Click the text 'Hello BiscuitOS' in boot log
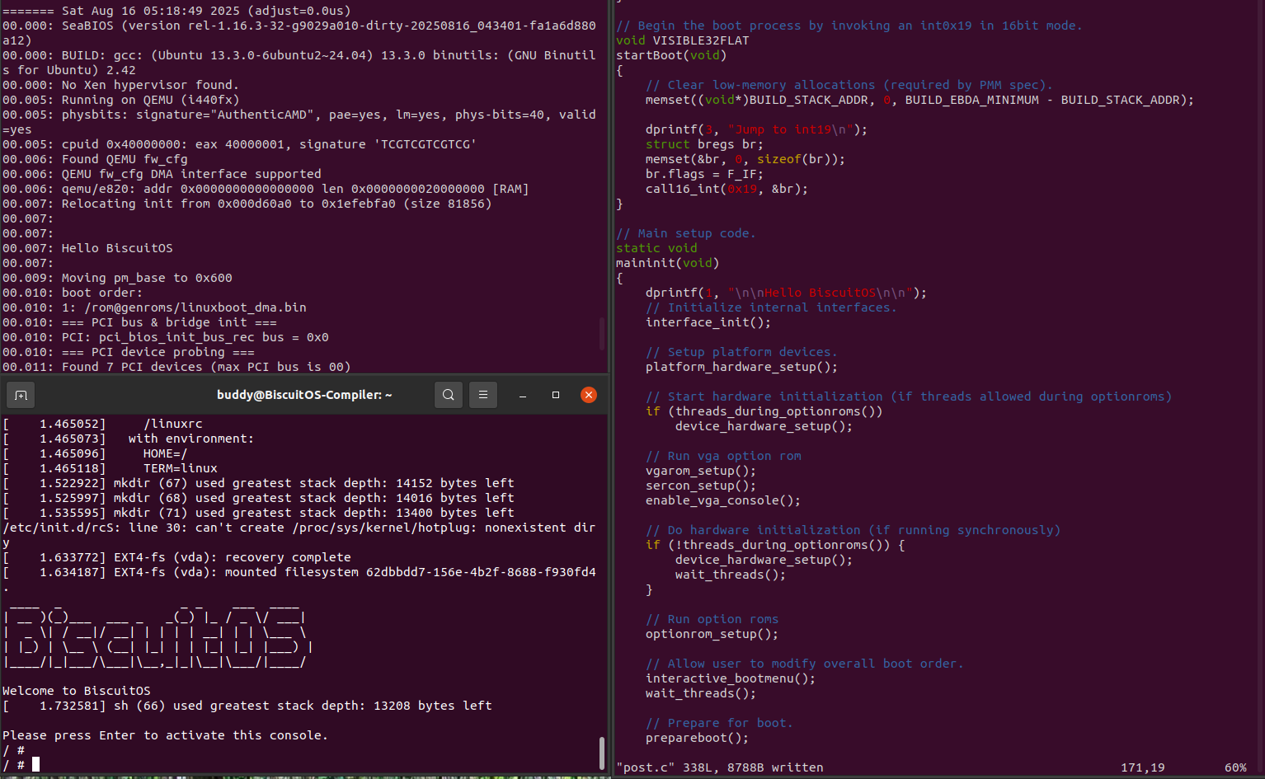 pos(117,248)
